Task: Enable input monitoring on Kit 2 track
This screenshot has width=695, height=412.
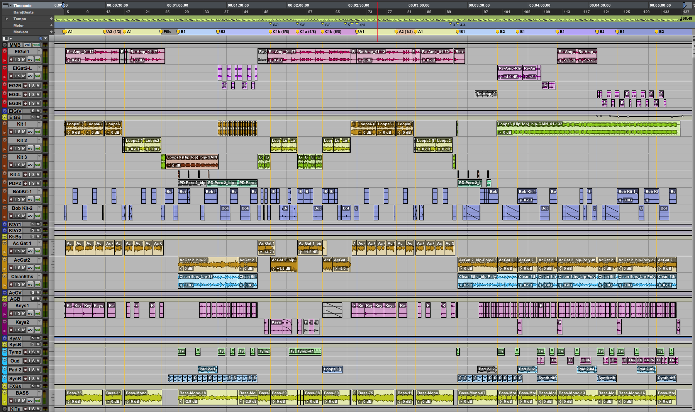Action: click(15, 148)
